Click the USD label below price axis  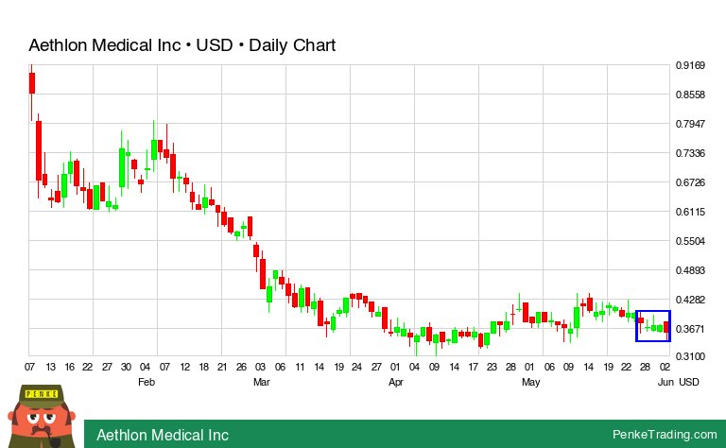689,382
